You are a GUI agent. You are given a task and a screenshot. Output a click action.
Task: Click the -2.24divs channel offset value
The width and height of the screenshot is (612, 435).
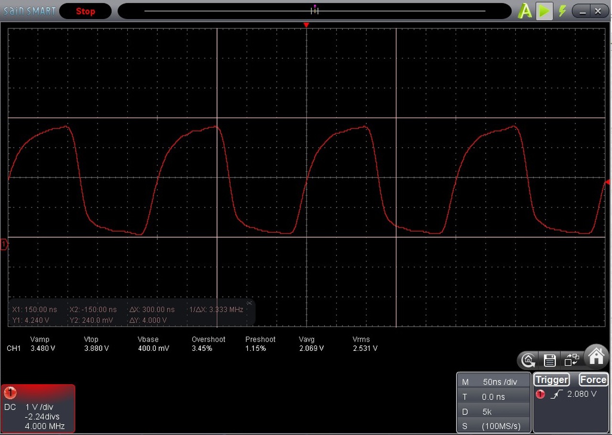coord(42,417)
